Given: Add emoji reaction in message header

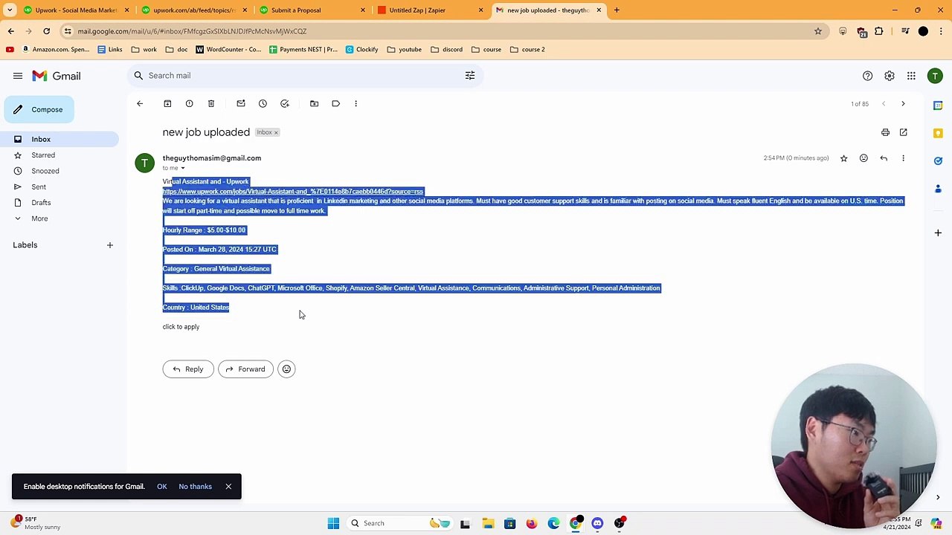Looking at the screenshot, I should pos(863,158).
